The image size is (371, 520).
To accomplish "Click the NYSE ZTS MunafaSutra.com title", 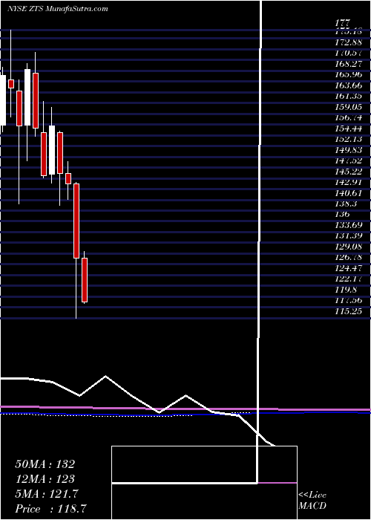I will (57, 9).
